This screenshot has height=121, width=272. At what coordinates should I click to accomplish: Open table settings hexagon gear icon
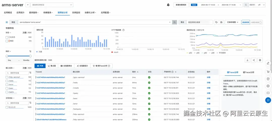(260, 60)
